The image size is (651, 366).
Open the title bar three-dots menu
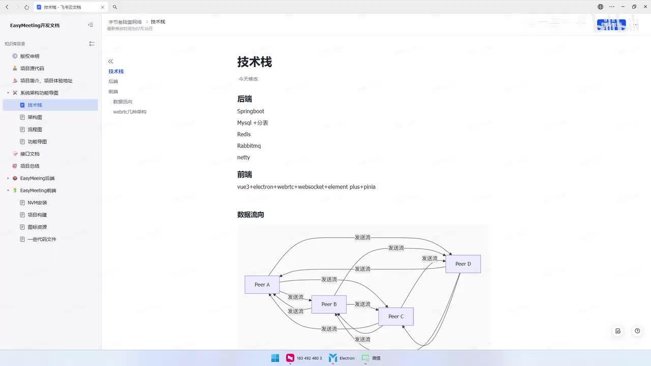(611, 7)
